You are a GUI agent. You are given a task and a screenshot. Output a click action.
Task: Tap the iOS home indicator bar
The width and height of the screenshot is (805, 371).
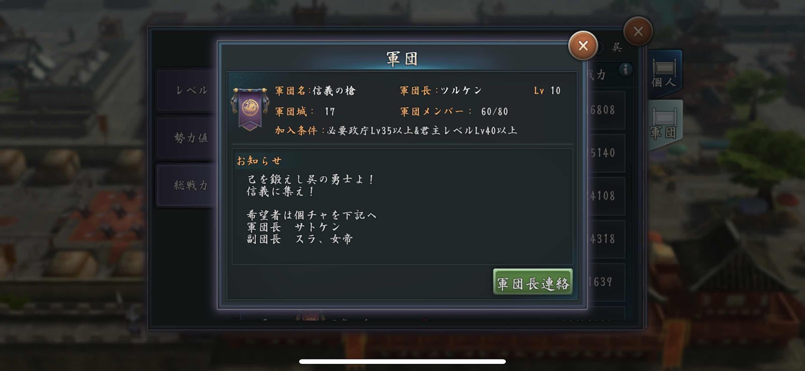[403, 361]
